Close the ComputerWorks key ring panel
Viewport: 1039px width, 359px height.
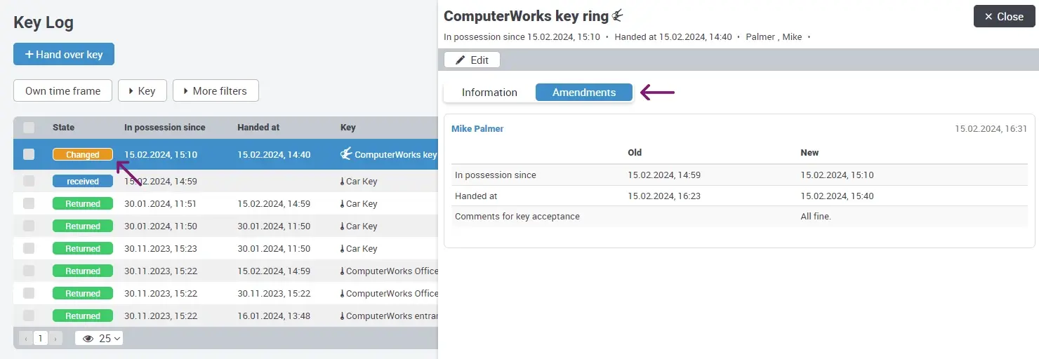[x=1005, y=16]
